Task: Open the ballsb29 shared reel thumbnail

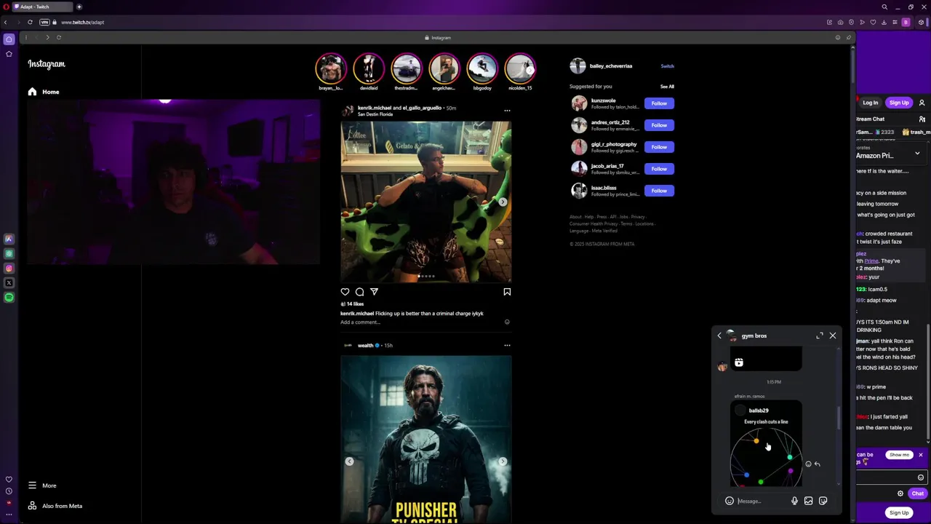Action: (766, 443)
